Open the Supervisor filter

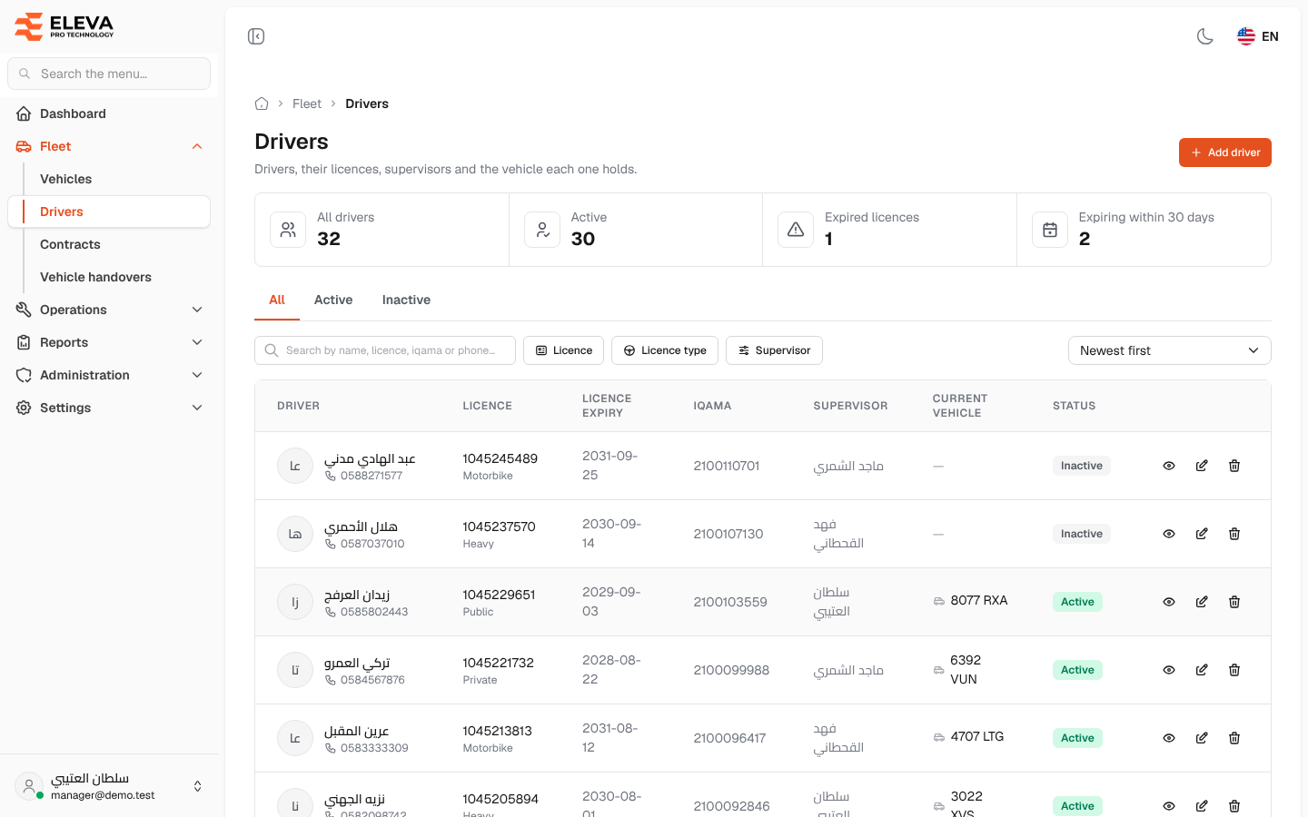(x=774, y=350)
